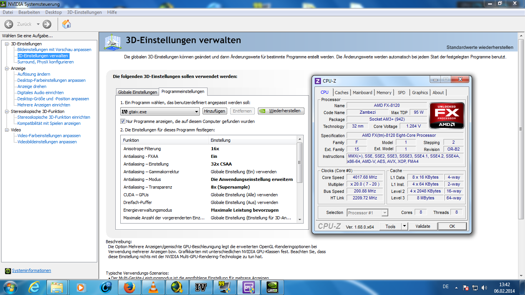Open the SPD tab in CPU-Z
The height and width of the screenshot is (295, 525).
(402, 93)
